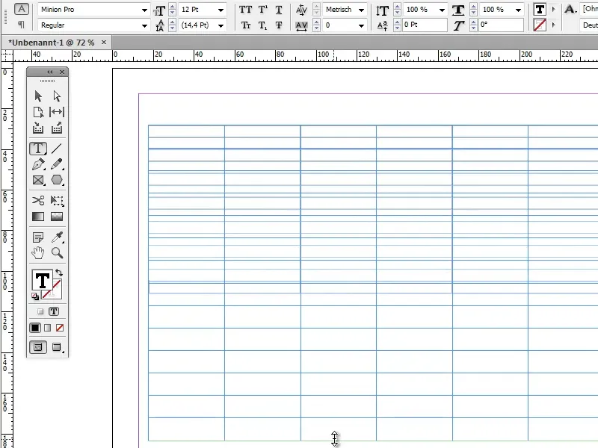Select the Pencil tool

(57, 164)
